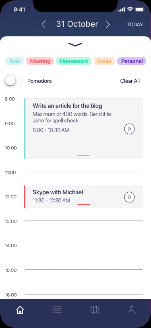Go to previous day arrow
Viewport: 151px width, 328px height.
pyautogui.click(x=43, y=25)
